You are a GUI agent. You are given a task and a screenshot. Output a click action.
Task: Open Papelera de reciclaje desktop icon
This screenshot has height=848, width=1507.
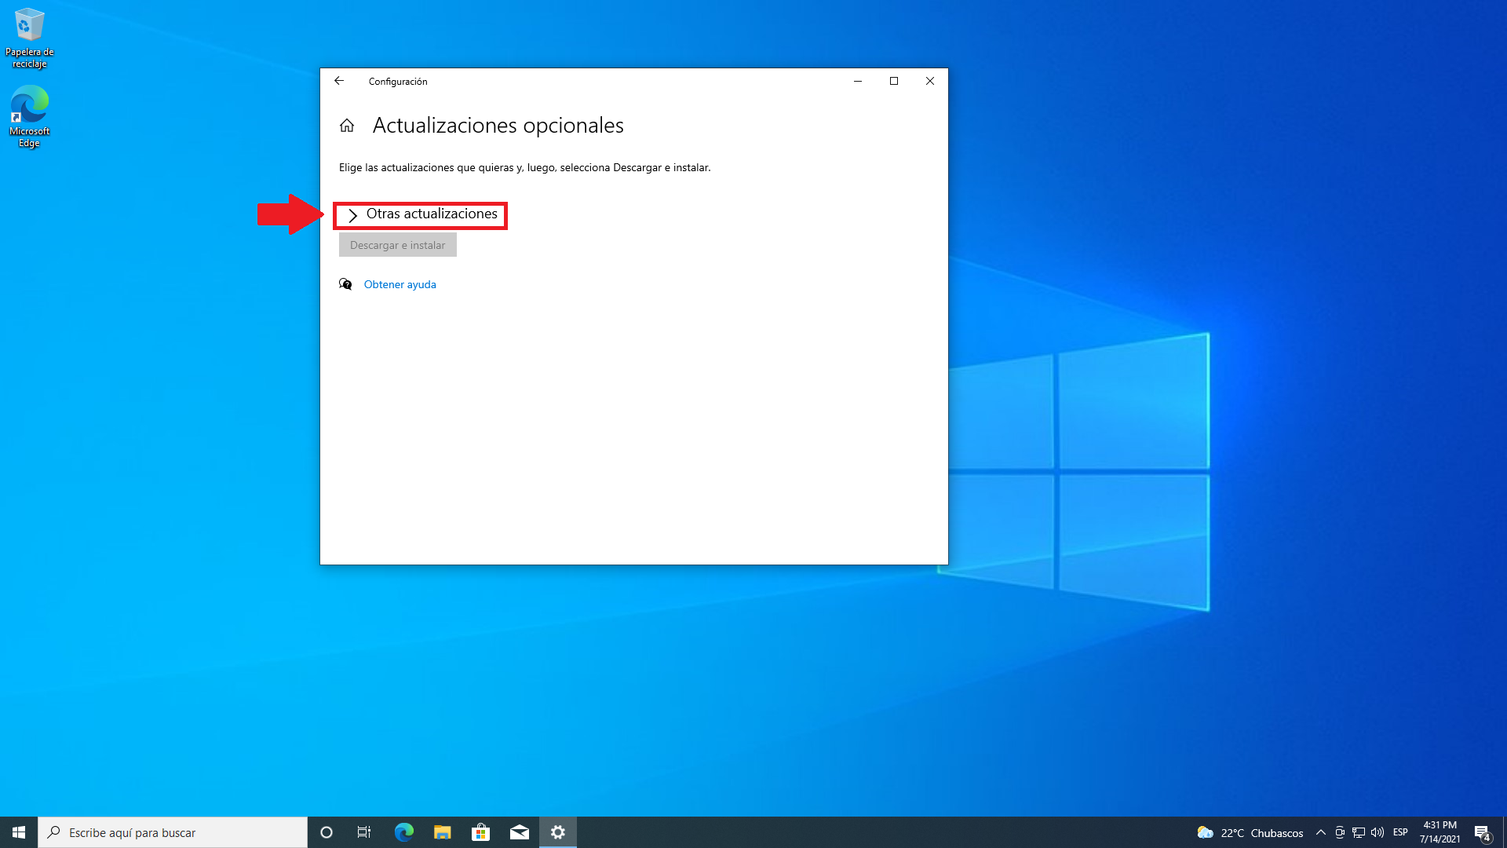click(x=29, y=38)
